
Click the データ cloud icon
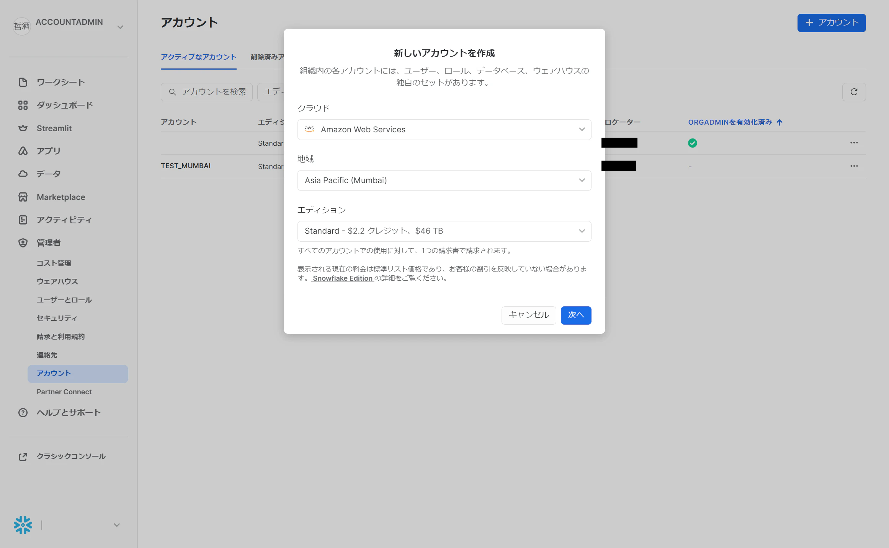click(23, 174)
